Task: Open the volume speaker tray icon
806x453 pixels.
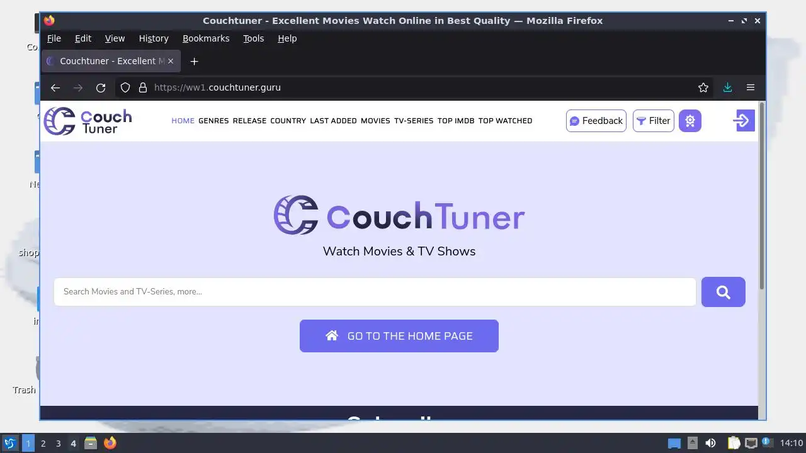Action: pos(710,443)
